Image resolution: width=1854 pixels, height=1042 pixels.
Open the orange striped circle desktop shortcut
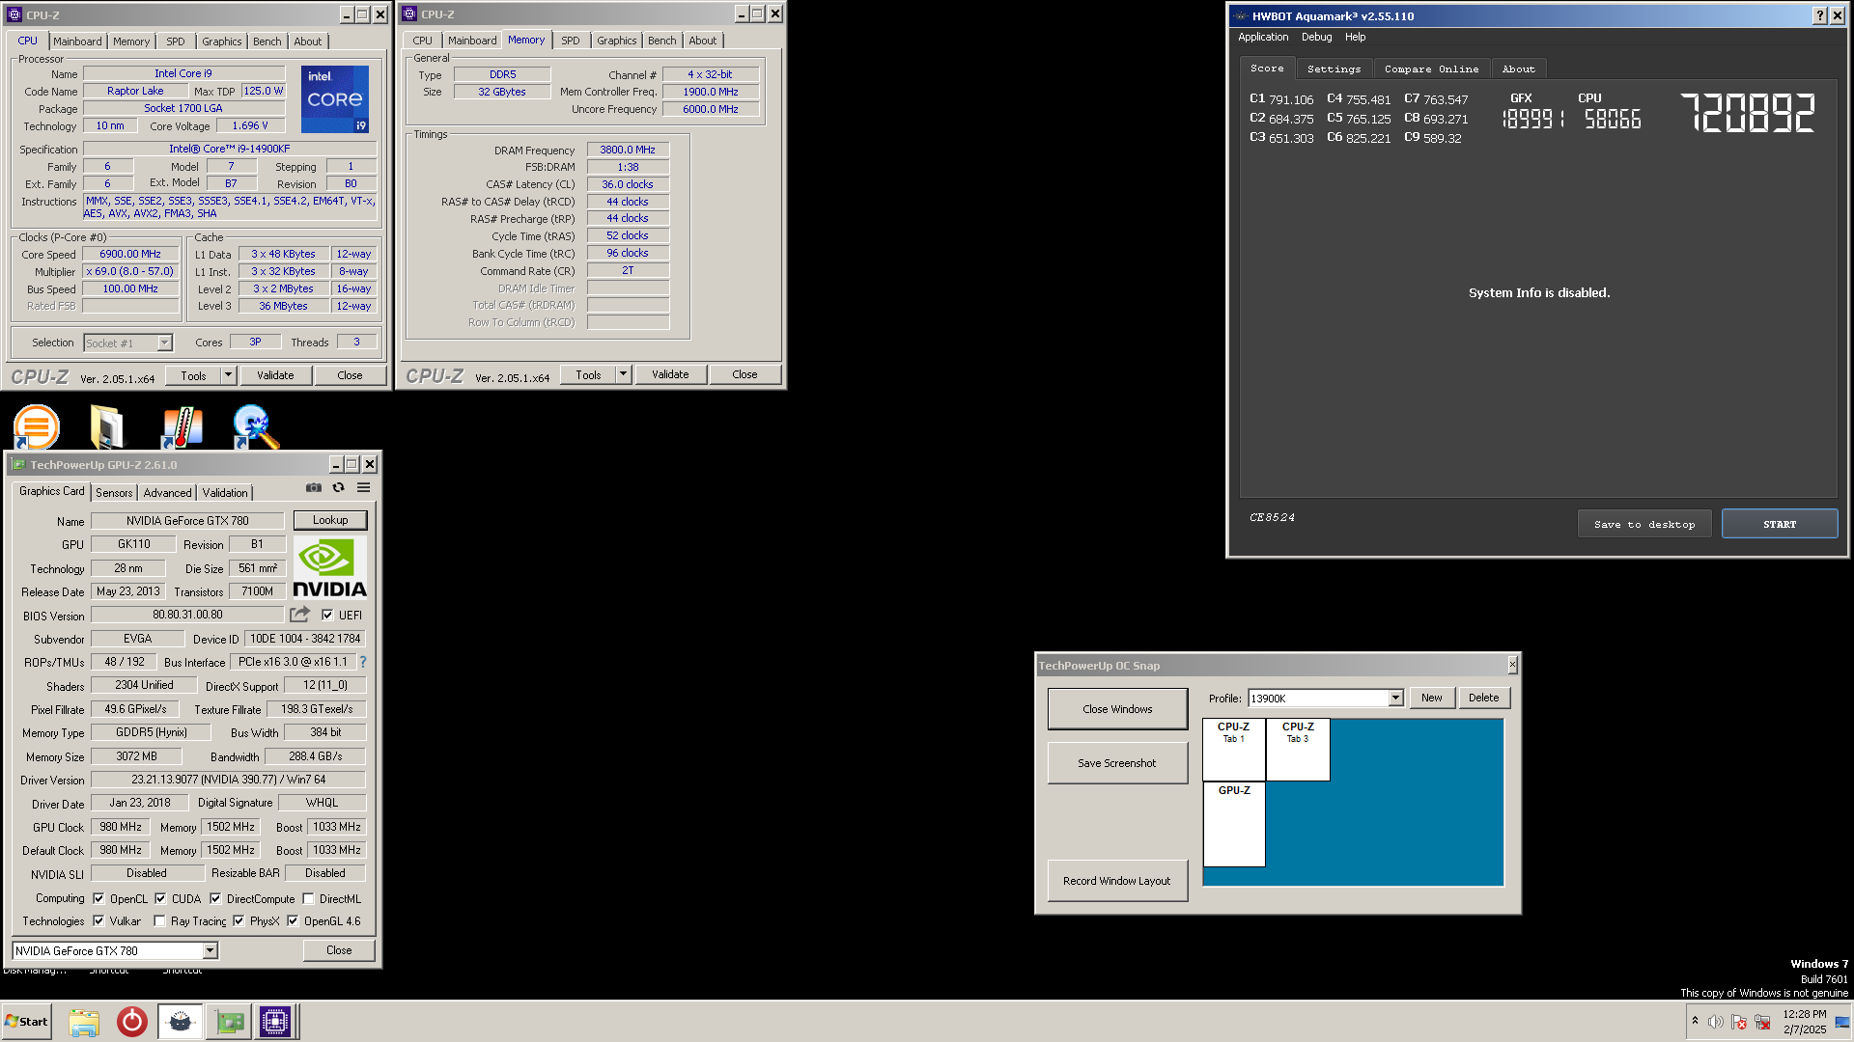click(x=37, y=426)
